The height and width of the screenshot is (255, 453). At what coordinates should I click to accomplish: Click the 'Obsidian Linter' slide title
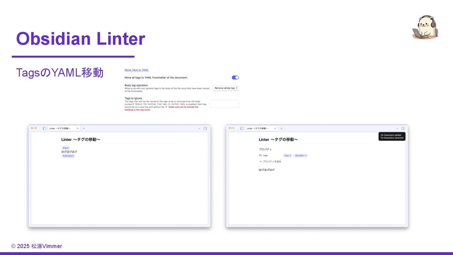tap(81, 39)
